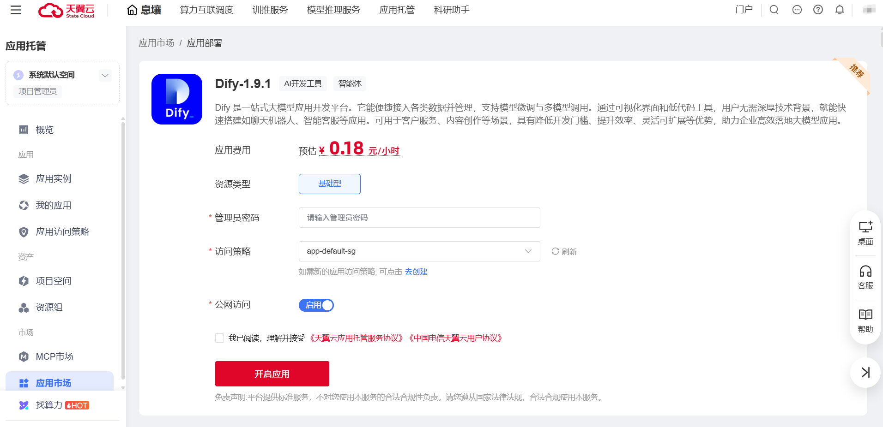Click the HOT badge next to 找算力
Viewport: 883px width, 427px height.
[x=77, y=405]
